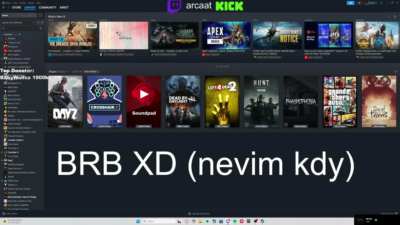Screen dimensions: 400x225
Task: Select Apex Legends in the sidebar list
Action: tap(14, 51)
